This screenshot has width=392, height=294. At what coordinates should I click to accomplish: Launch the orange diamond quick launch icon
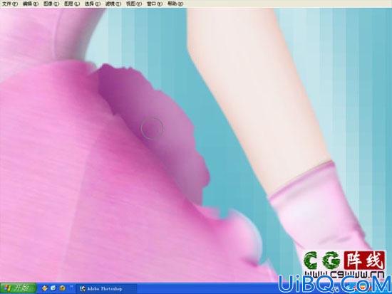pyautogui.click(x=45, y=288)
